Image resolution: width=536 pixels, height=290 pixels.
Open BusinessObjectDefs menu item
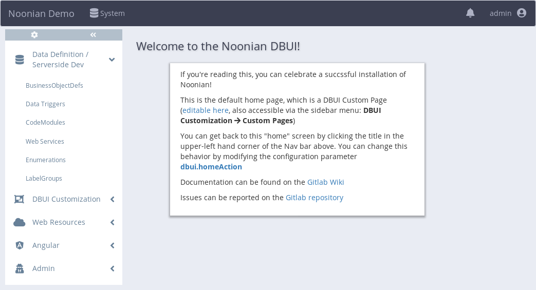coord(54,85)
